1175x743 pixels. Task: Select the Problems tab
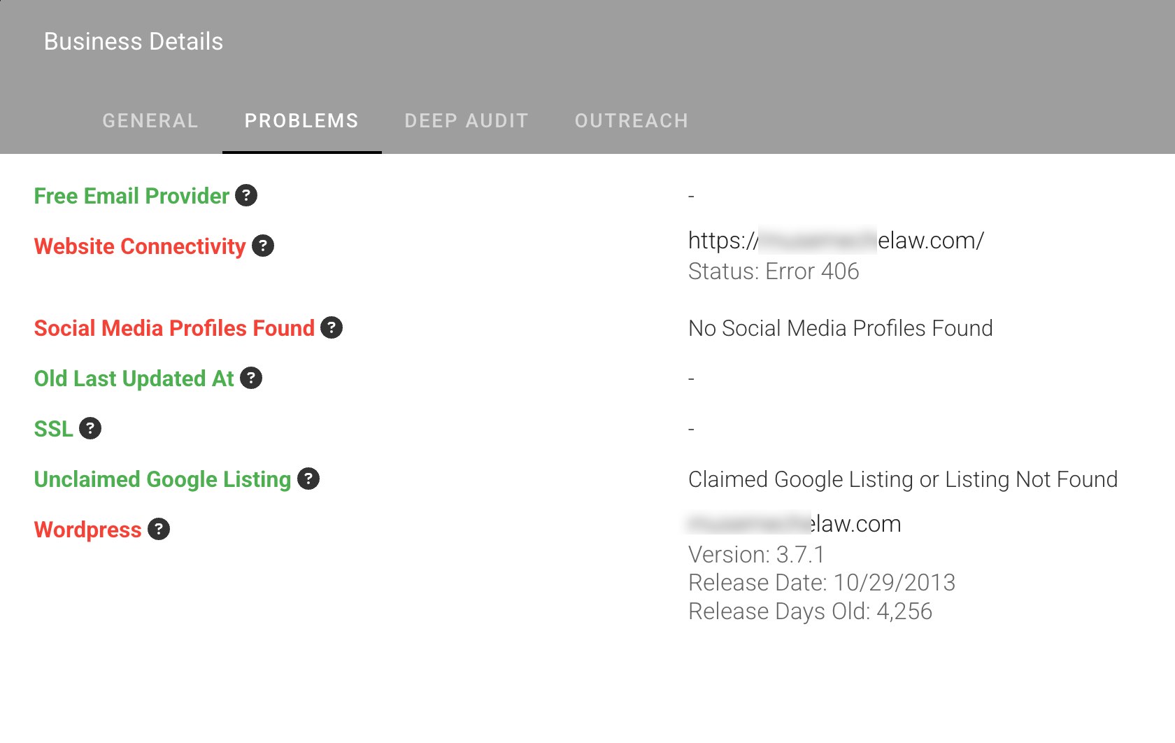pyautogui.click(x=301, y=121)
